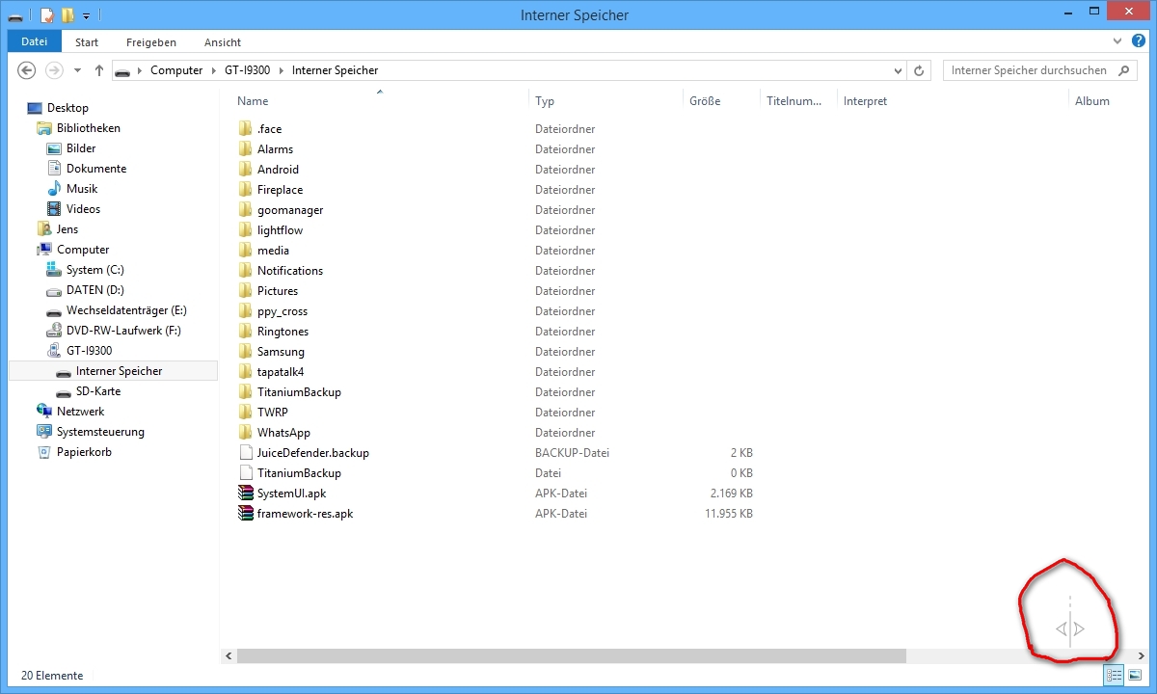Select the Notifications folder name
Viewport: 1157px width, 694px height.
tap(290, 271)
